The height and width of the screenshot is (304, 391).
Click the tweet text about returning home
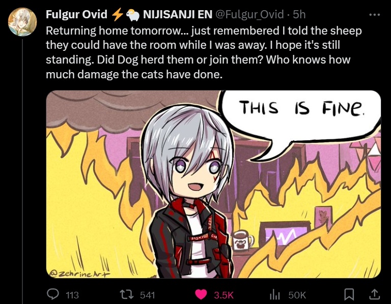click(x=204, y=52)
